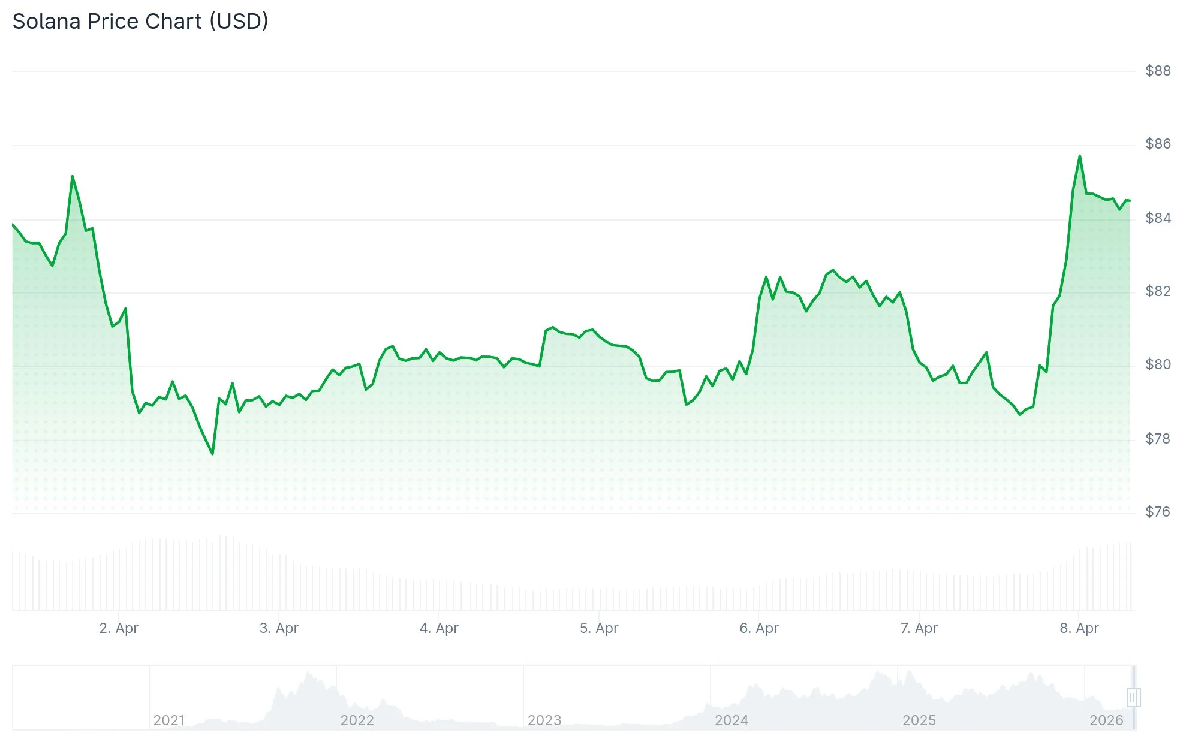The height and width of the screenshot is (748, 1183).
Task: Click the $76 y-axis label
Action: pos(1158,512)
